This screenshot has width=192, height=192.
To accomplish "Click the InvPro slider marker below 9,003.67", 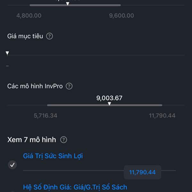I will point(109,103).
